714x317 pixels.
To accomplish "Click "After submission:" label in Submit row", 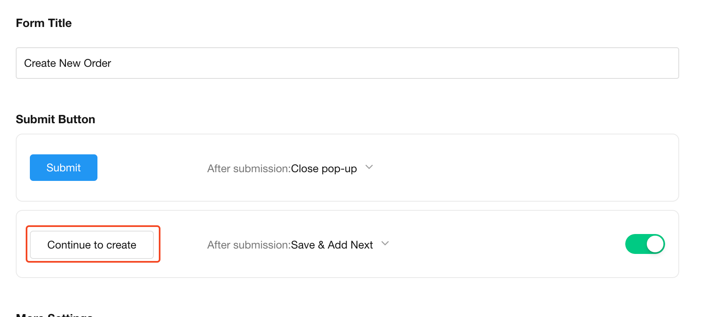I will click(249, 168).
